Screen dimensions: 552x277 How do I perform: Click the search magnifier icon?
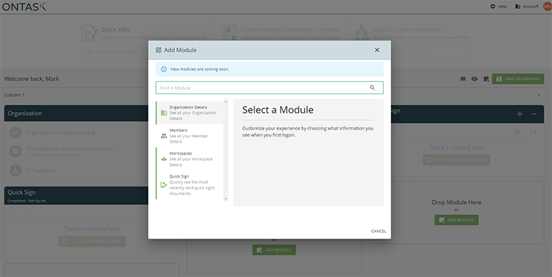[x=372, y=88]
